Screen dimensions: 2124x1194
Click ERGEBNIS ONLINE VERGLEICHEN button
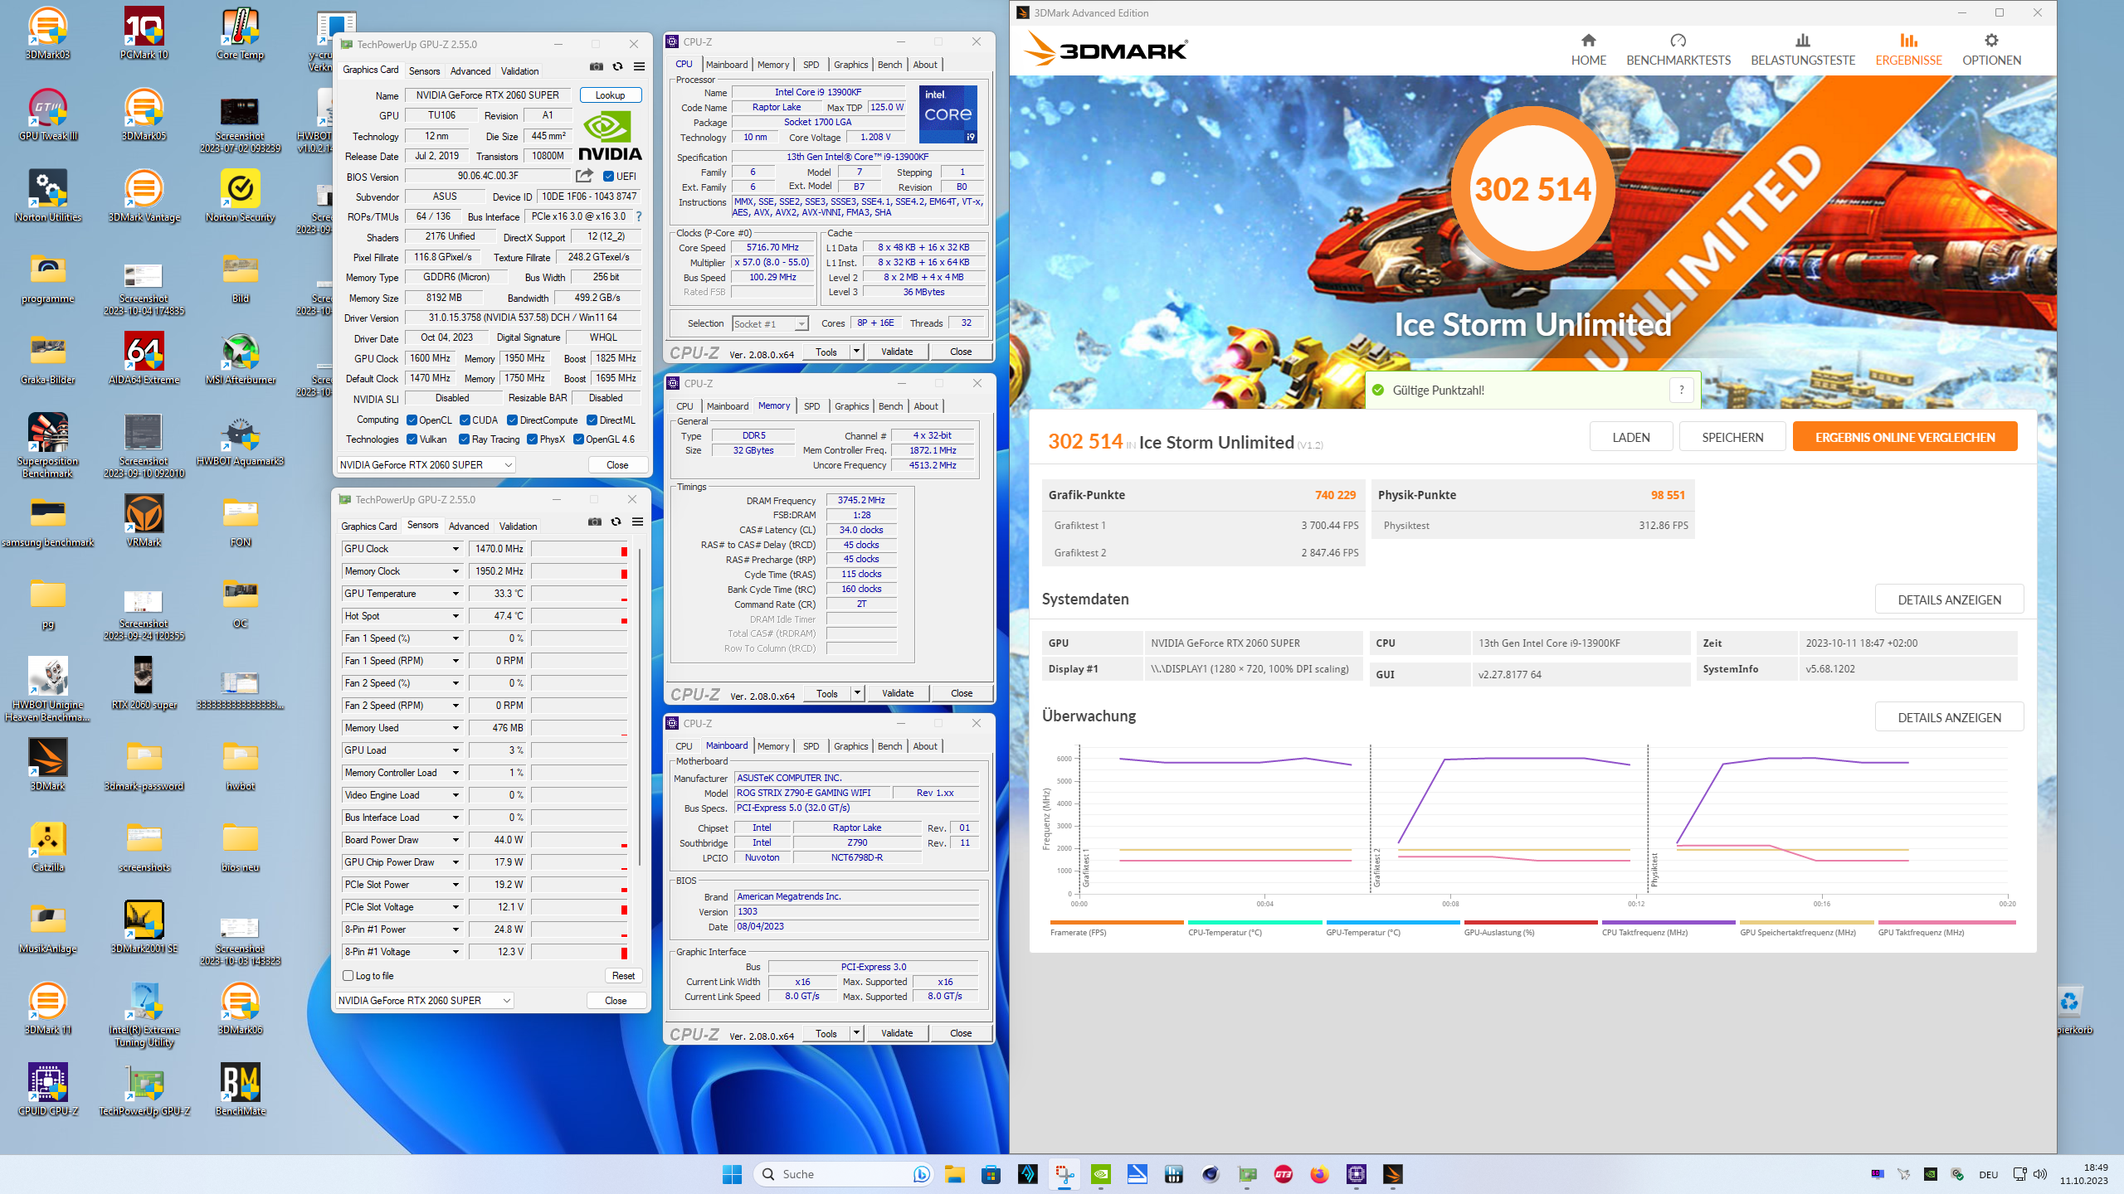pyautogui.click(x=1905, y=437)
